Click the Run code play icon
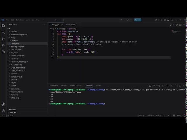 pyautogui.click(x=171, y=25)
